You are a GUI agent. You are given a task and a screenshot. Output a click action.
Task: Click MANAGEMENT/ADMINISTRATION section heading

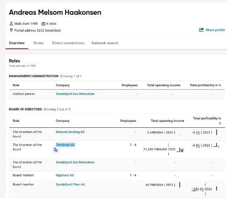click(x=33, y=76)
